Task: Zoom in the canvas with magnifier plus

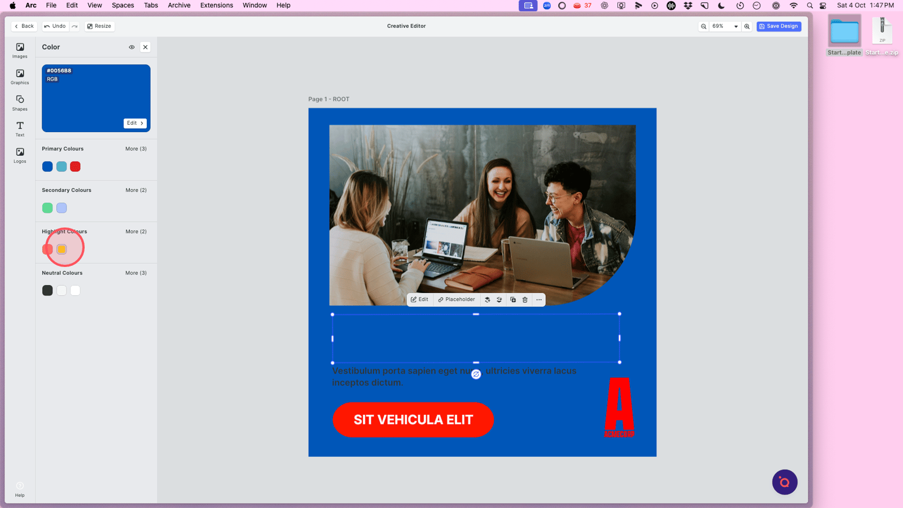Action: click(747, 27)
